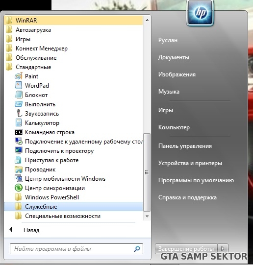Image resolution: width=253 pixels, height=265 pixels.
Task: Open shutdown options arrow next to Завершение работы
Action: (x=223, y=249)
